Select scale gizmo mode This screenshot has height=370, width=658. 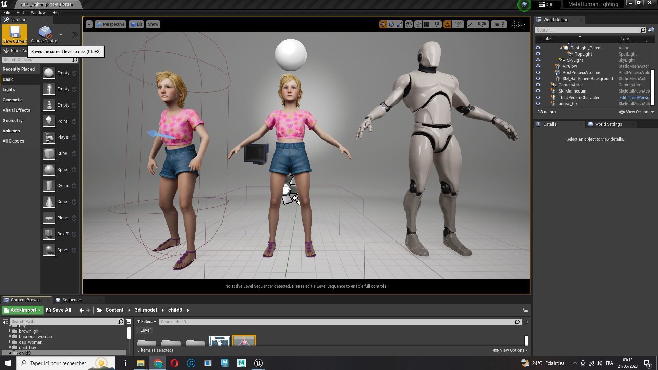(400, 24)
